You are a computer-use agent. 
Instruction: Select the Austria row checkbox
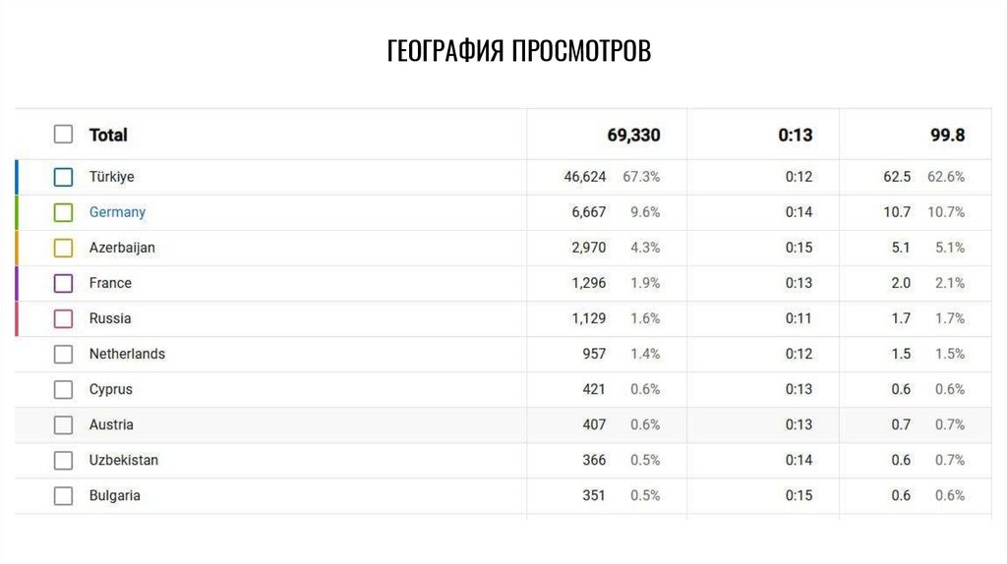pyautogui.click(x=64, y=424)
